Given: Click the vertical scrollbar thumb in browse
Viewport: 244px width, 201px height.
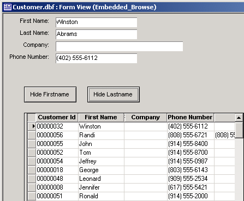Looking at the screenshot, I should tap(239, 130).
